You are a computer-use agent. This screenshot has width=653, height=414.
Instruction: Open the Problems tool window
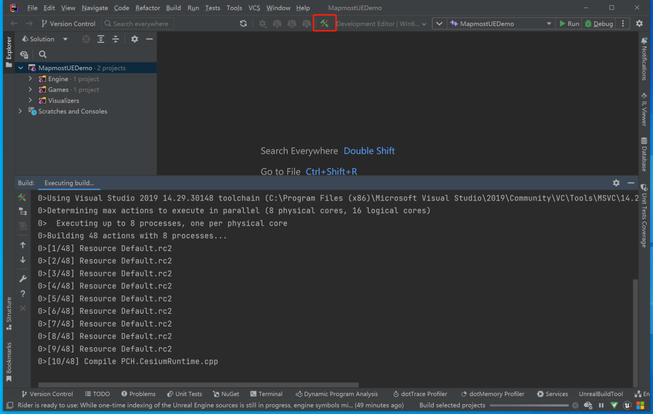coord(138,394)
